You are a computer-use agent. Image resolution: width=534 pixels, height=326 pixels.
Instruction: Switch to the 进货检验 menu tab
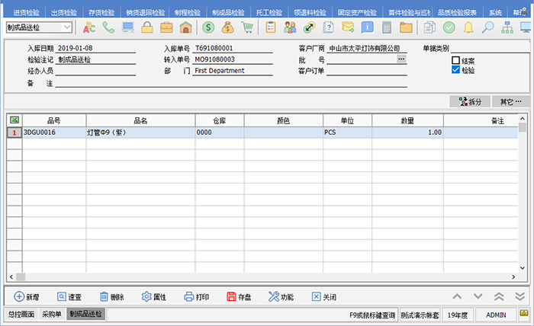click(22, 13)
